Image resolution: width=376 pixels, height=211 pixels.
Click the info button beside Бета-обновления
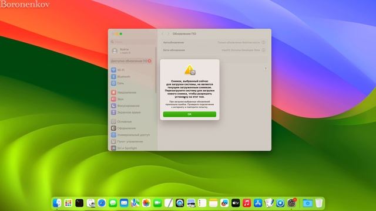pos(263,50)
